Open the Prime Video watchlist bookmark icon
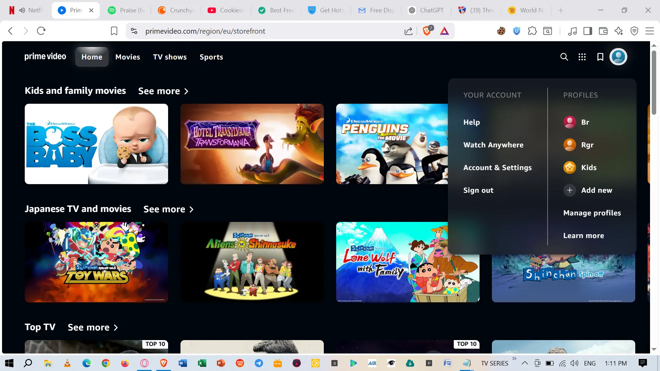Image resolution: width=660 pixels, height=371 pixels. click(600, 57)
